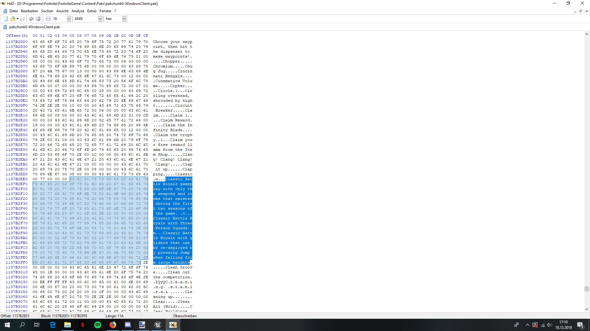Open Unreal Engine from the taskbar
This screenshot has height=331, width=590.
[x=158, y=325]
